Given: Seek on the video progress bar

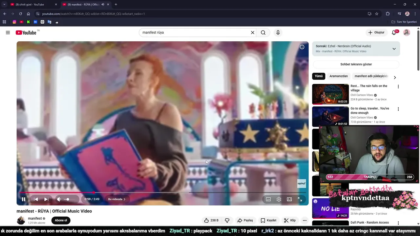Looking at the screenshot, I should tap(162, 192).
